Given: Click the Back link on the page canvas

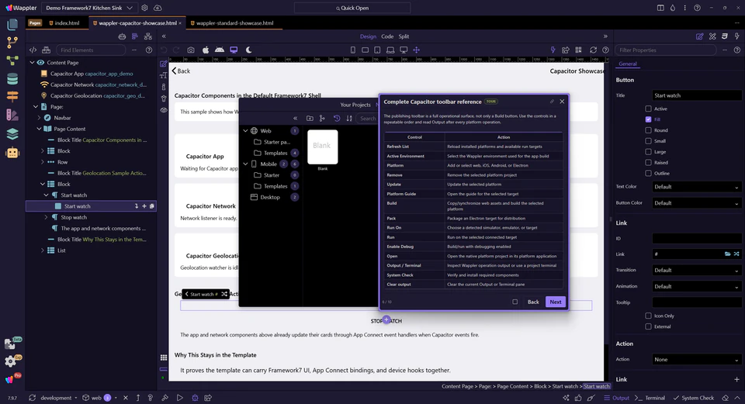Looking at the screenshot, I should pyautogui.click(x=181, y=71).
